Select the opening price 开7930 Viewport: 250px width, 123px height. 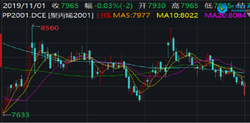coord(152,6)
